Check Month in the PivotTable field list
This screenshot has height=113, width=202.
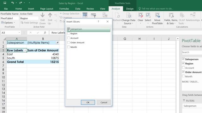click(x=183, y=76)
